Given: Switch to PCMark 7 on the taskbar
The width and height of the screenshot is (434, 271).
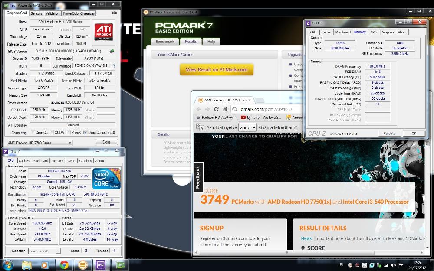Looking at the screenshot, I should 82,265.
